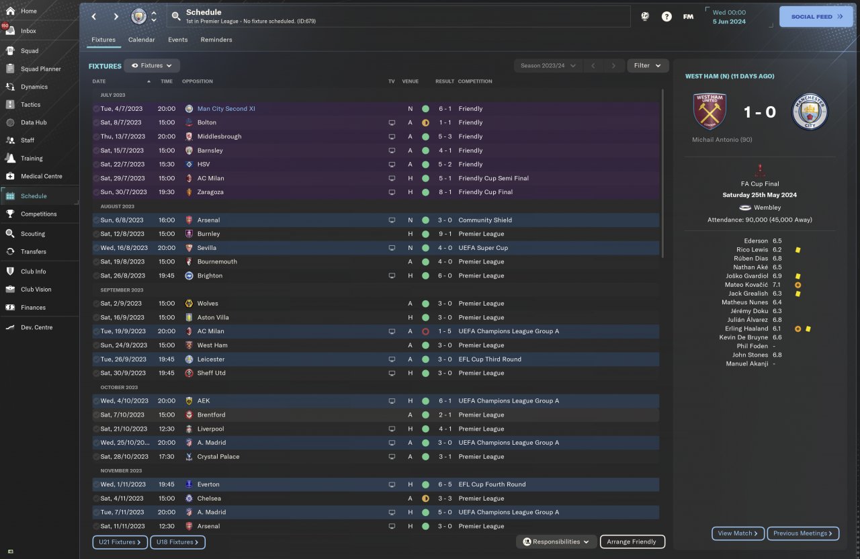The height and width of the screenshot is (559, 860).
Task: Select the circle beside the Arsenal Community Shield fixture
Action: tap(96, 220)
